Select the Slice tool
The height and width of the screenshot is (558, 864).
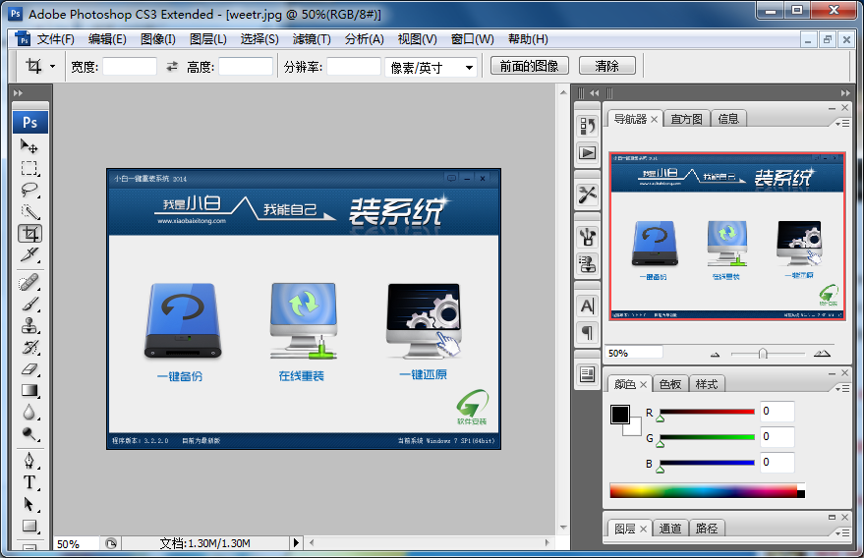pyautogui.click(x=29, y=255)
